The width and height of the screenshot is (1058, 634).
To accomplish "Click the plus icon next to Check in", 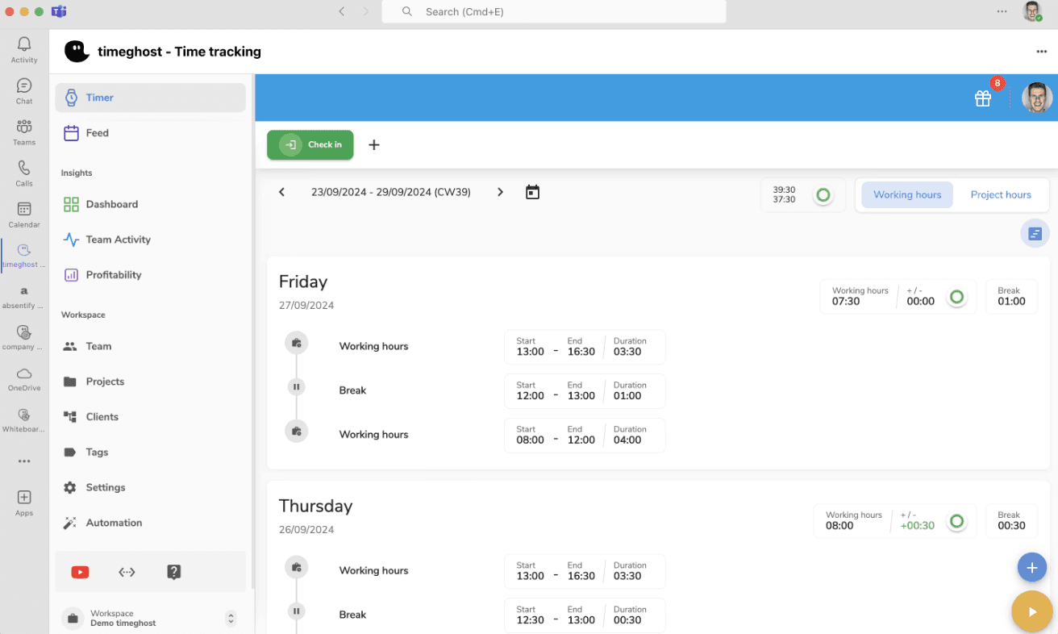I will 374,145.
